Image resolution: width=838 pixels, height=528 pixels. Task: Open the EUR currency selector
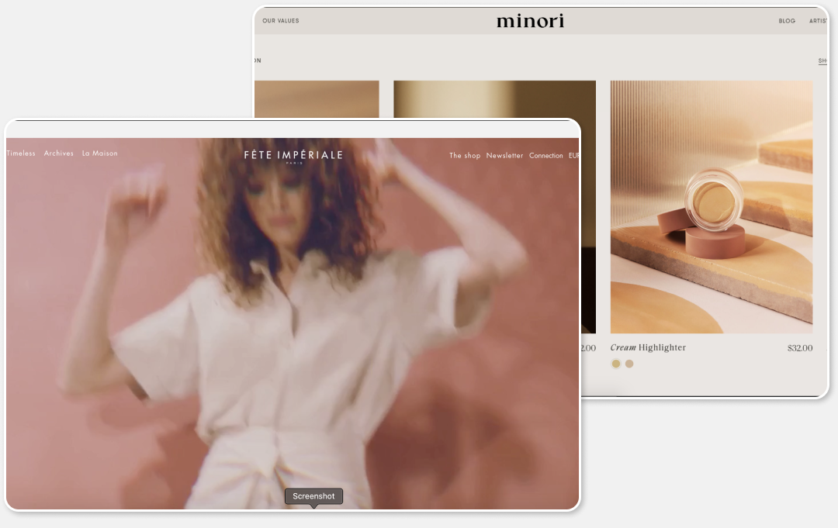click(573, 155)
